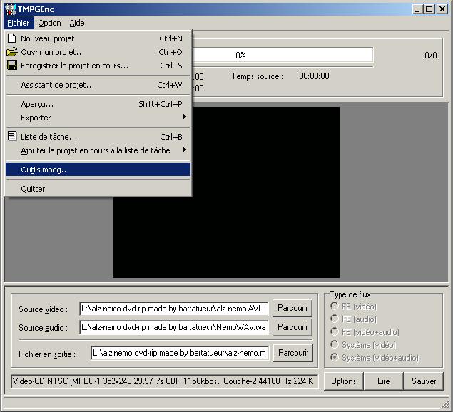Image resolution: width=453 pixels, height=412 pixels.
Task: Click the floppy disk save project icon
Action: [11, 66]
